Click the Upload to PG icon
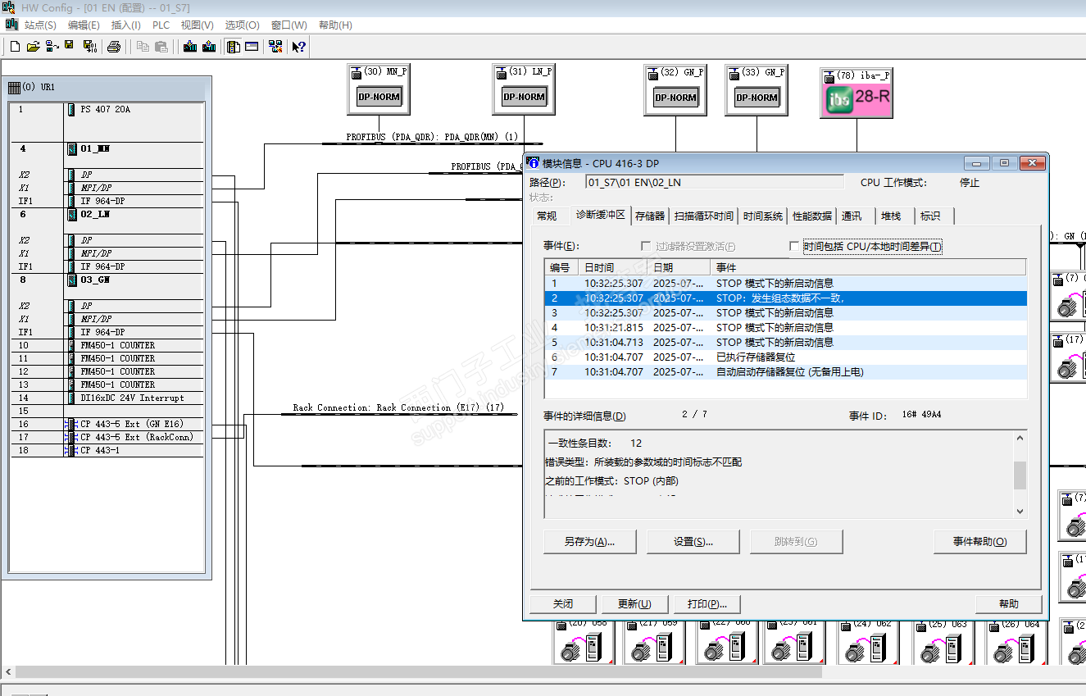1086x696 pixels. coord(209,47)
